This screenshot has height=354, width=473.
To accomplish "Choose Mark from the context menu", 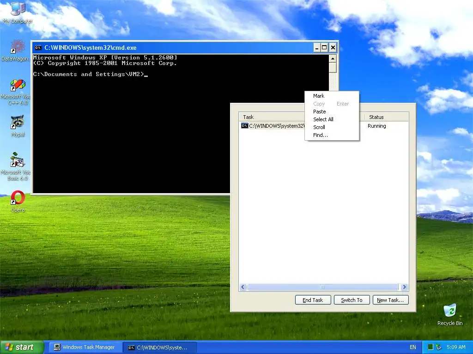I will point(332,96).
